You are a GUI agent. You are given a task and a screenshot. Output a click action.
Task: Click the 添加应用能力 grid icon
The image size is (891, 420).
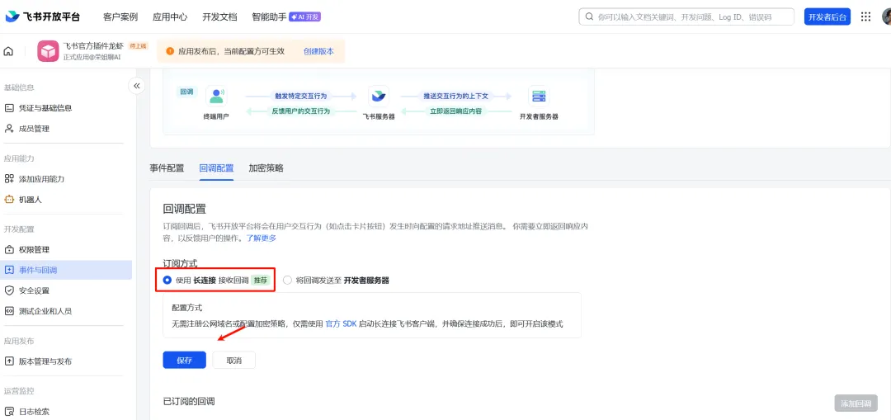(x=9, y=179)
